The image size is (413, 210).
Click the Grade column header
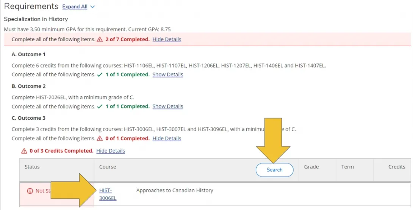[311, 167]
